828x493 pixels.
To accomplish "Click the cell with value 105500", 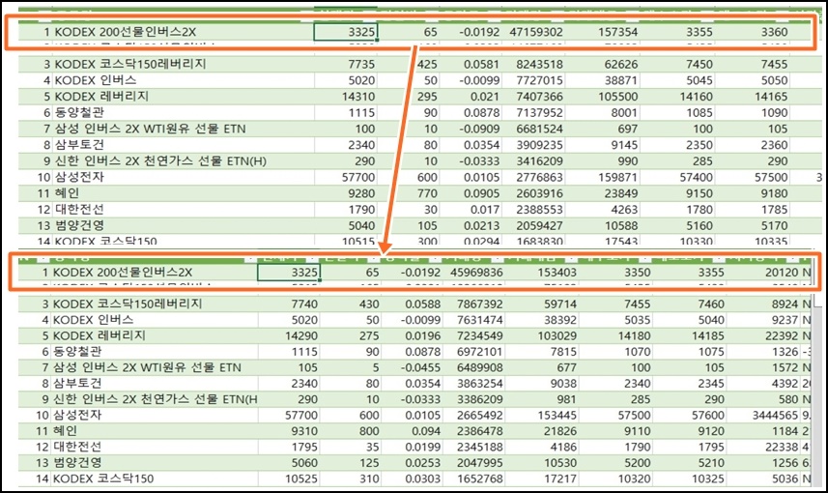I will pos(603,97).
